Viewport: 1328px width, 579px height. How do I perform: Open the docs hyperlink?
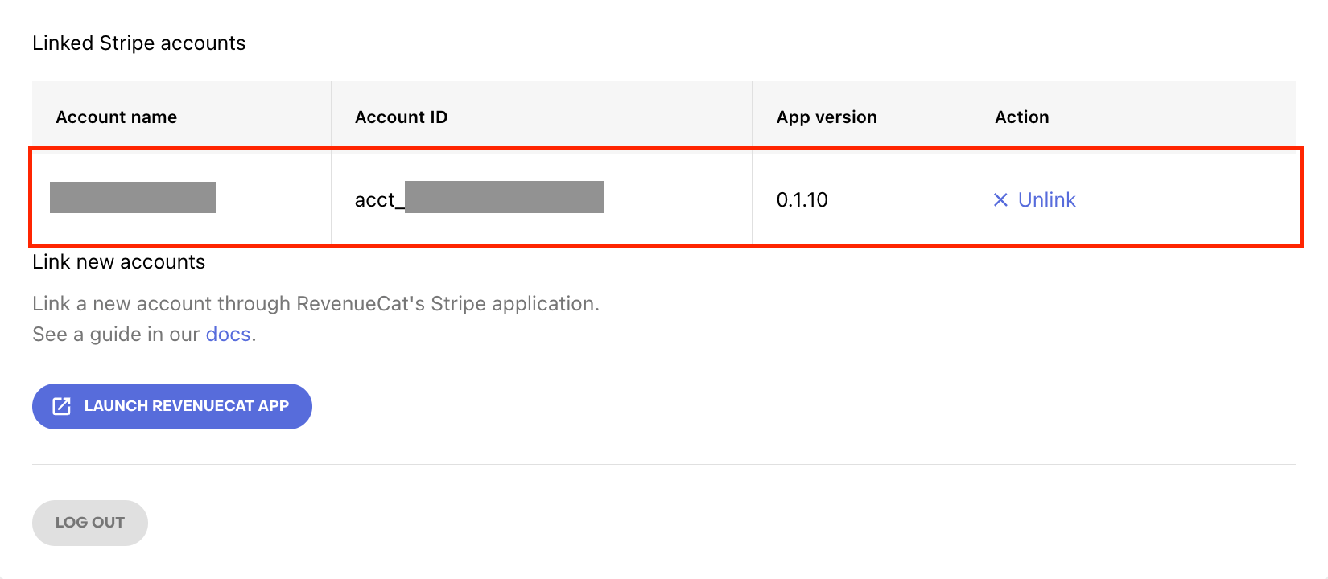228,335
